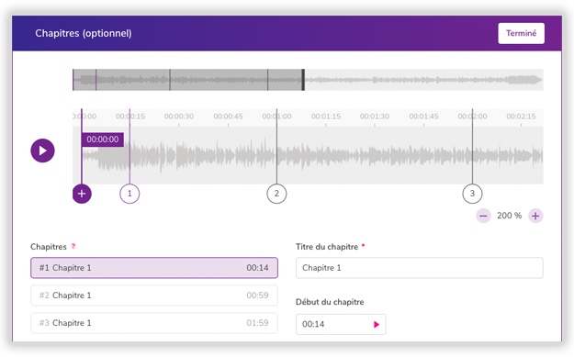Image resolution: width=574 pixels, height=357 pixels.
Task: Focus the Titre du chapitre field
Action: pos(420,268)
